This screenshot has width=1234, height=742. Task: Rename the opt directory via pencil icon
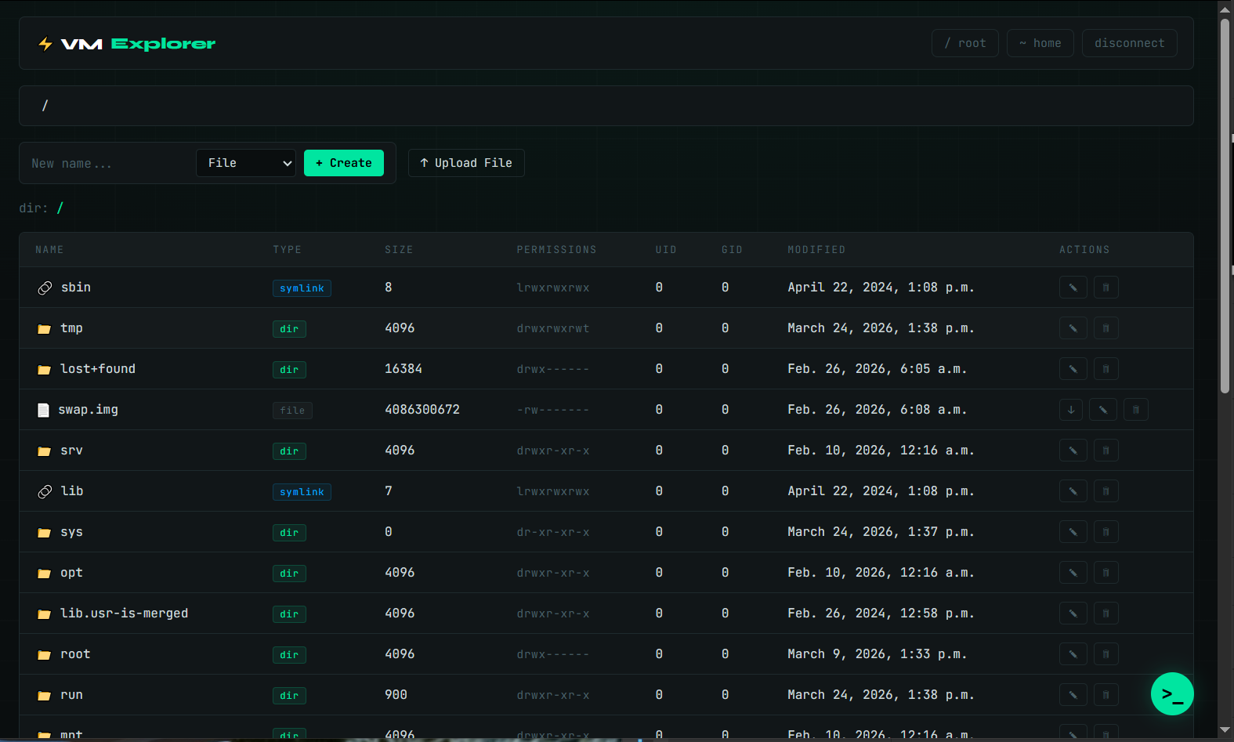1073,573
